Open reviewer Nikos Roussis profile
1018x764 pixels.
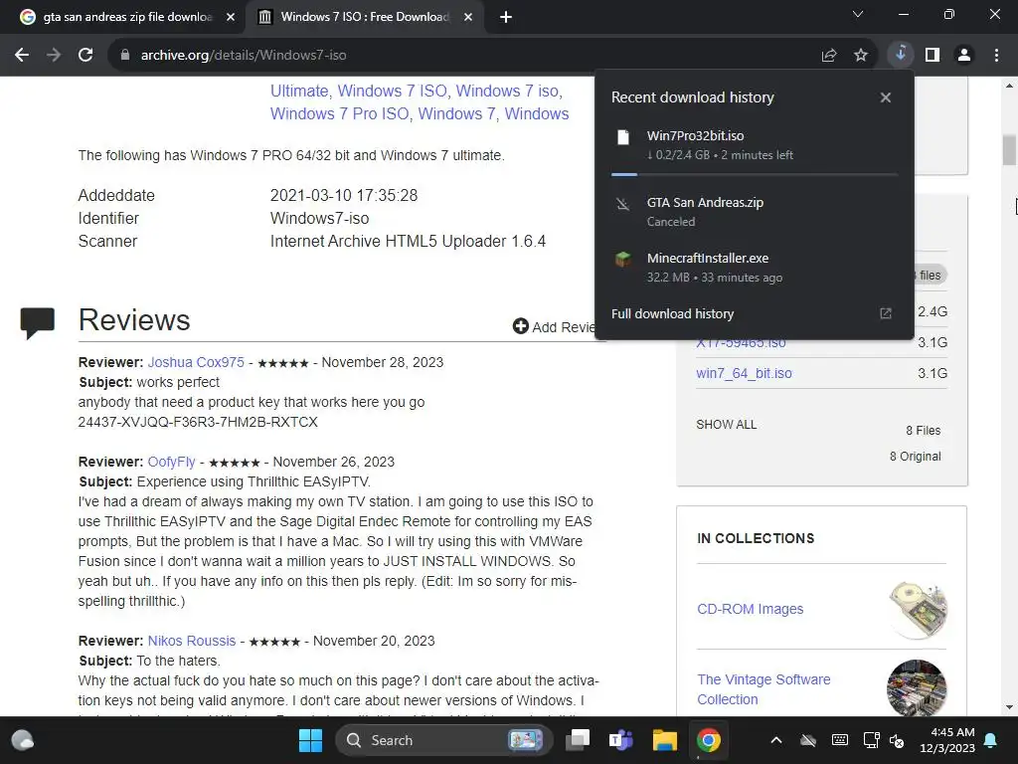[x=192, y=641]
